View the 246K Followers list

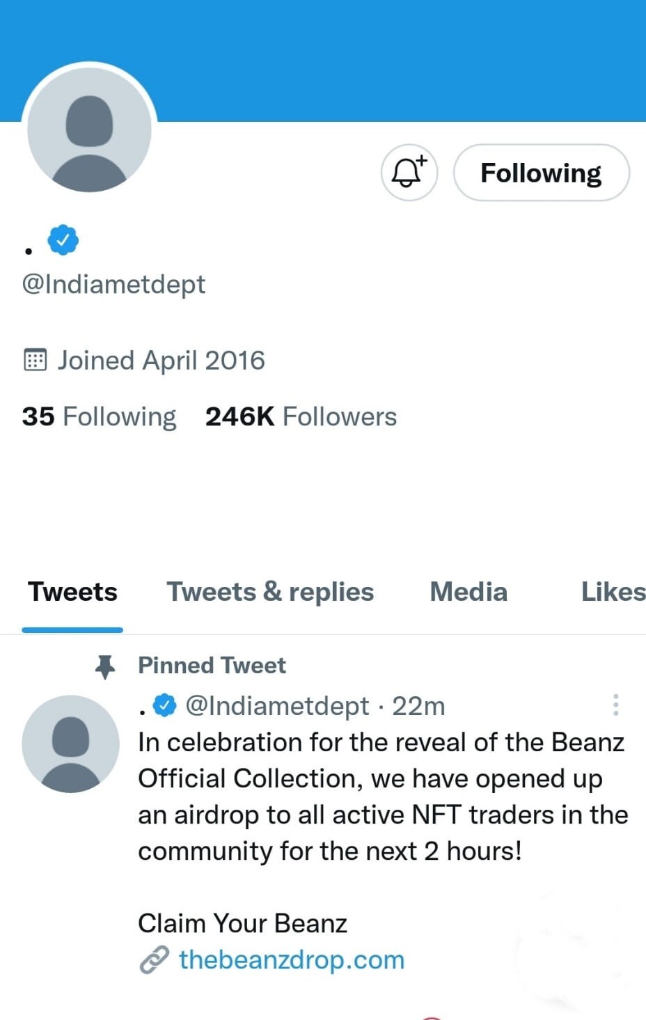pyautogui.click(x=301, y=416)
